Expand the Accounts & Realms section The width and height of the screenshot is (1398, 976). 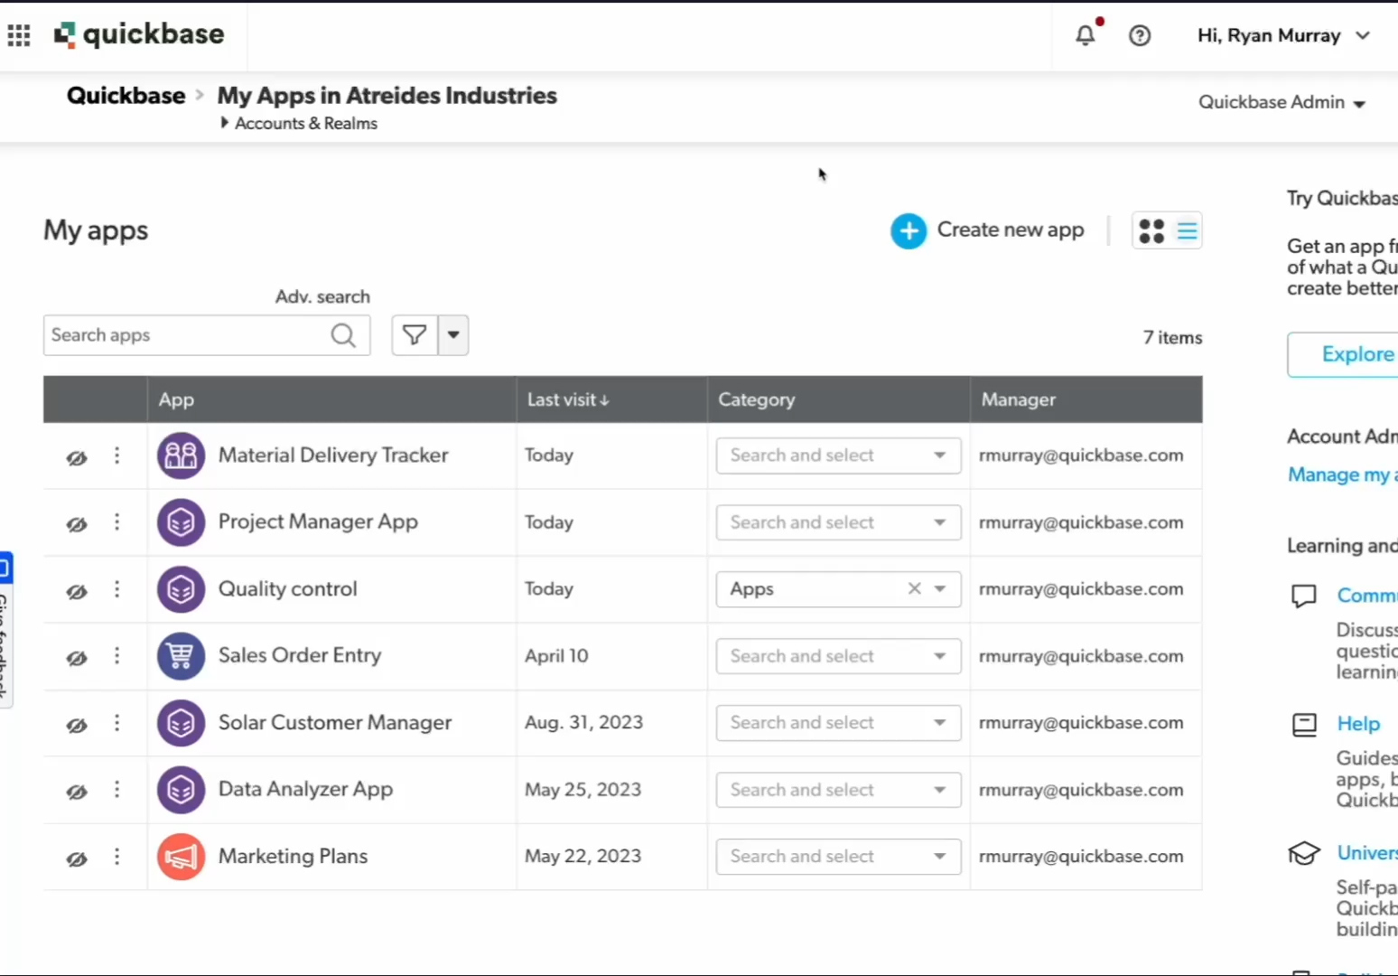point(224,123)
